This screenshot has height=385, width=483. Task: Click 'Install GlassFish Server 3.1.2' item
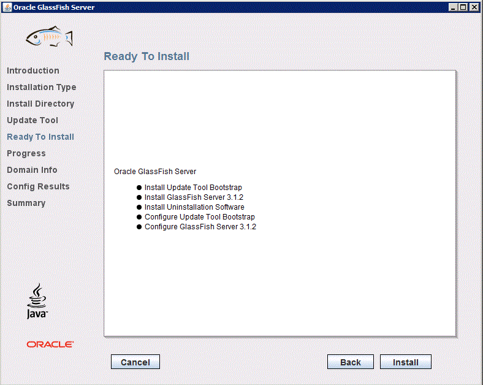(190, 197)
